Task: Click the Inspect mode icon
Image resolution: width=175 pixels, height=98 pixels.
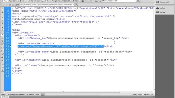Action: pos(47,1)
